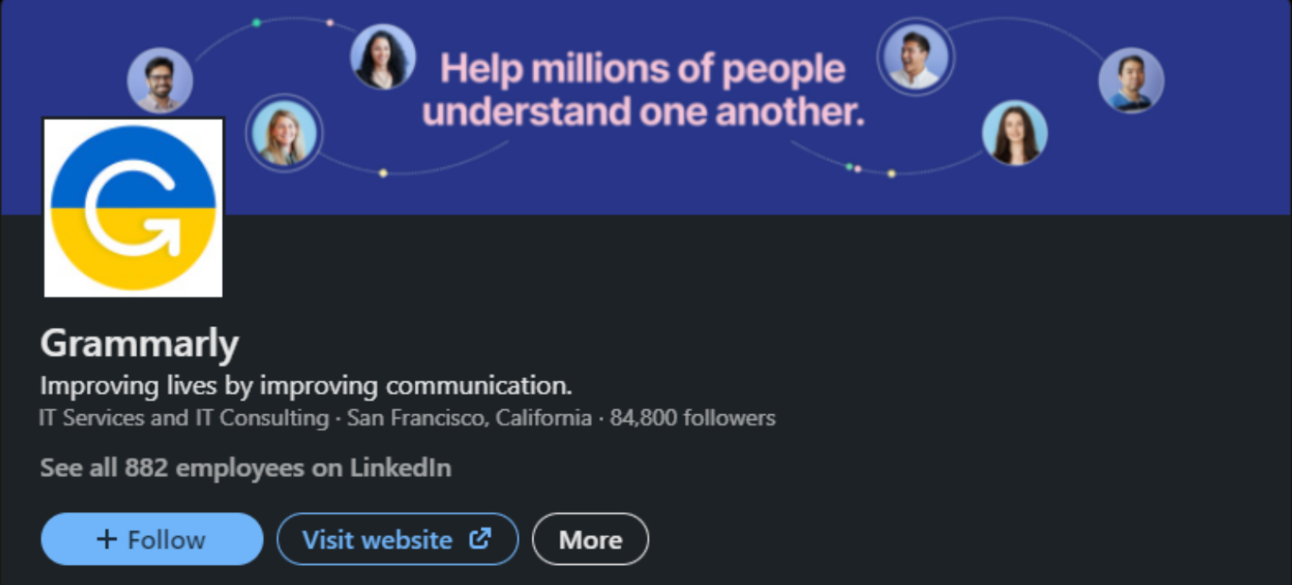The width and height of the screenshot is (1292, 585).
Task: Click the IT Services and IT Consulting industry label
Action: 182,418
